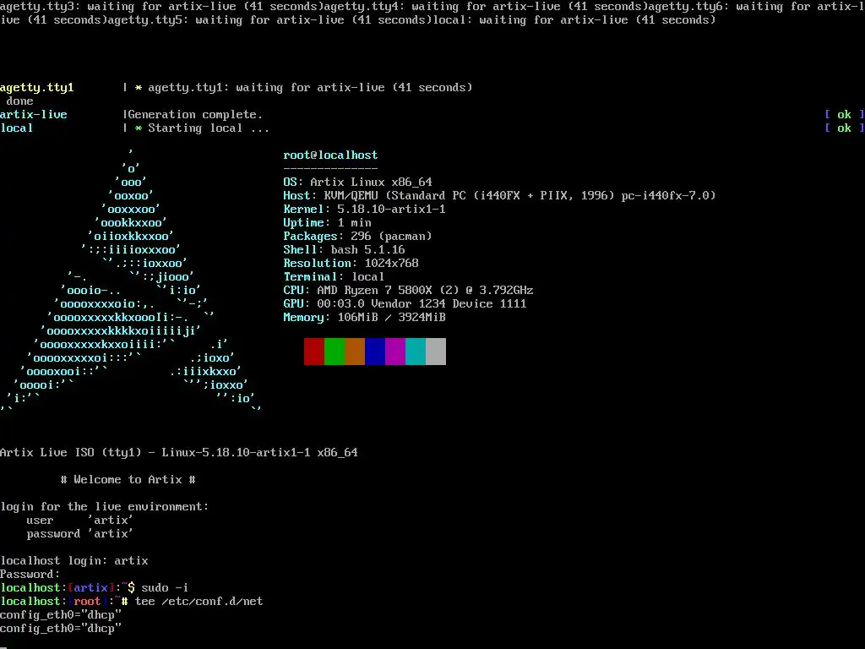Click the red color block

tap(314, 352)
